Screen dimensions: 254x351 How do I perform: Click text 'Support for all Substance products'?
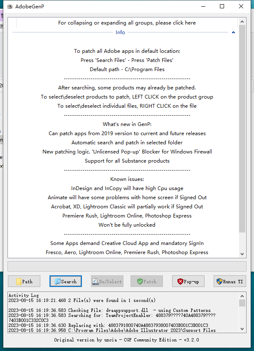pyautogui.click(x=127, y=161)
